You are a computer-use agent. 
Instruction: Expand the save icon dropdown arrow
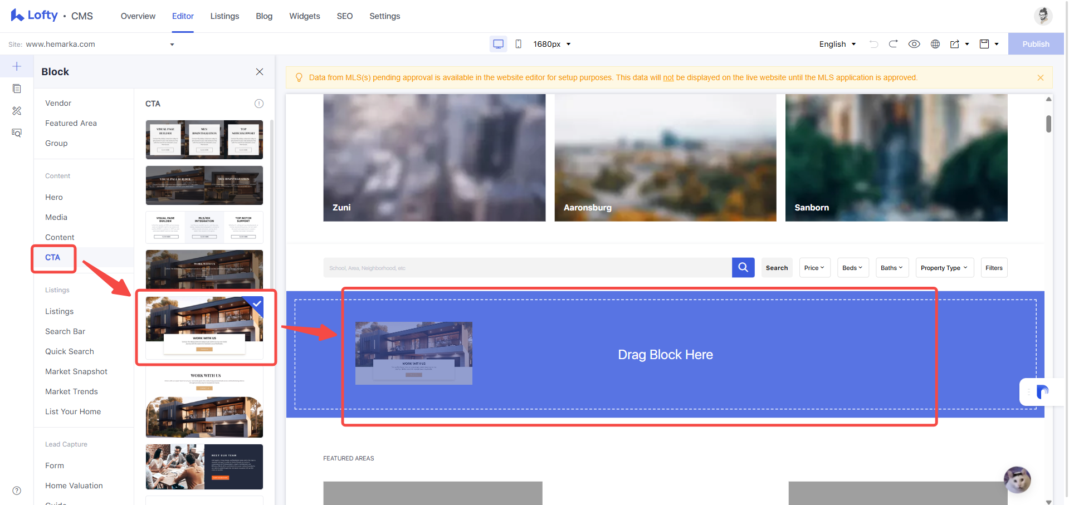(997, 44)
